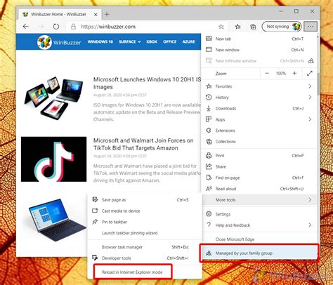333x285 pixels.
Task: Close the WinBuzzer Home tab
Action: (x=96, y=15)
